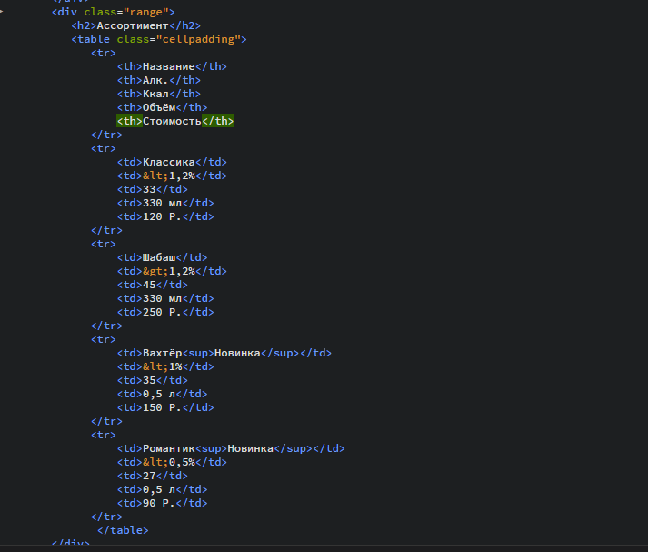The width and height of the screenshot is (648, 552).
Task: Click the td 120 Р. line
Action: (x=165, y=216)
